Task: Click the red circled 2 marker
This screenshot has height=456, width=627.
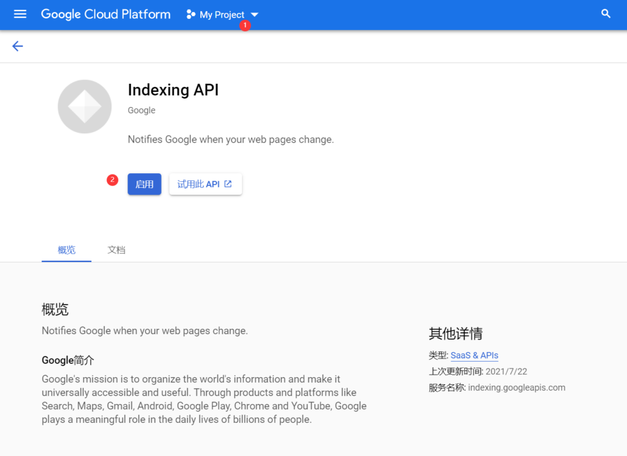Action: click(112, 180)
